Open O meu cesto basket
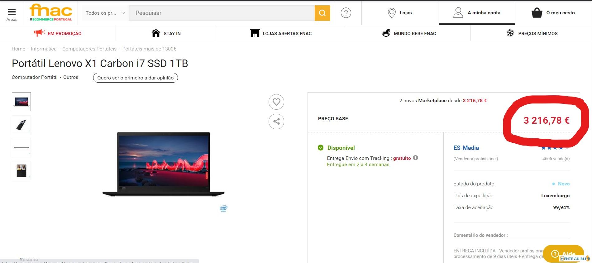Image resolution: width=592 pixels, height=263 pixels. point(553,13)
